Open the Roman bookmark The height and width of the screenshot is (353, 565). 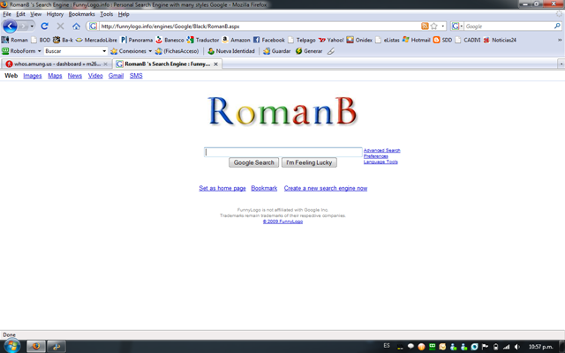coord(15,40)
